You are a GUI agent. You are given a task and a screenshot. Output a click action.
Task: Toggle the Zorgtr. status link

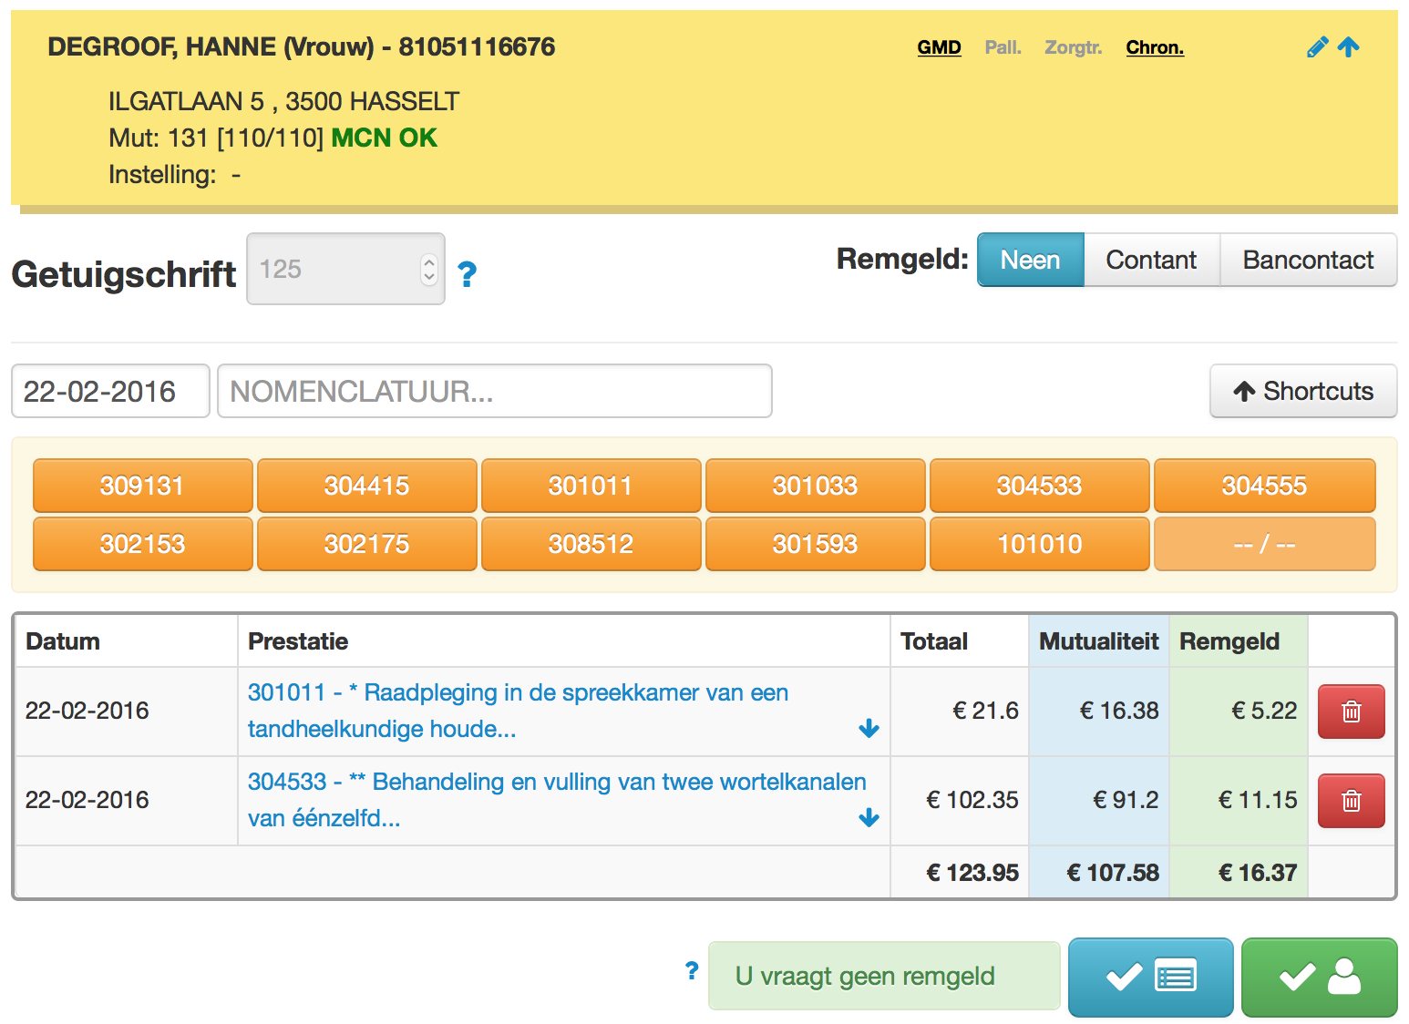point(1073,47)
